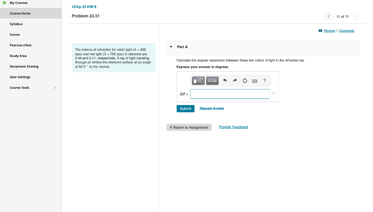Screen dimensions: 373x212
Task: Open equation editor help
Action: click(x=264, y=80)
